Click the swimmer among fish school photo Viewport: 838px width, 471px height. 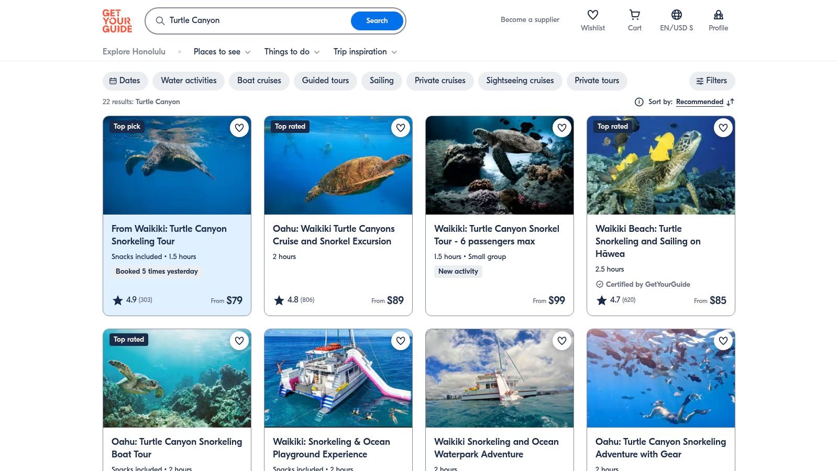click(x=661, y=378)
